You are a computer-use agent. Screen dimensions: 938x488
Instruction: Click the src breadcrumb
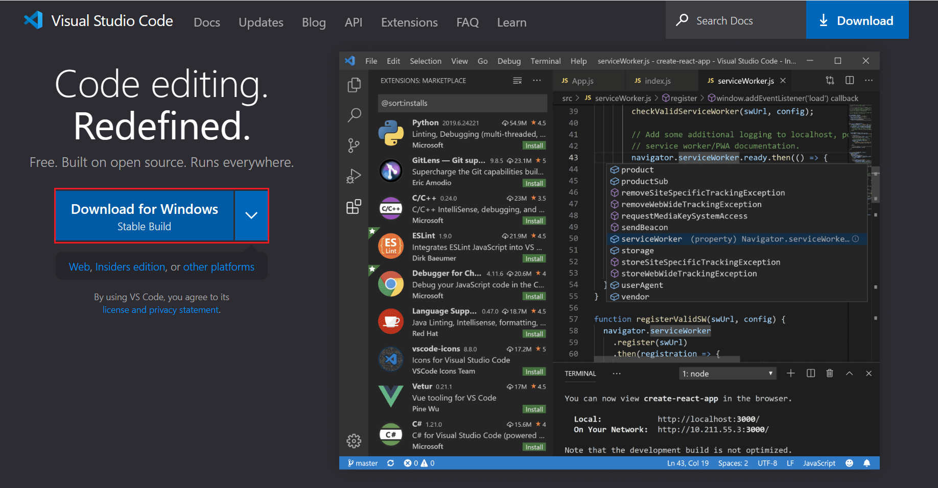point(567,98)
